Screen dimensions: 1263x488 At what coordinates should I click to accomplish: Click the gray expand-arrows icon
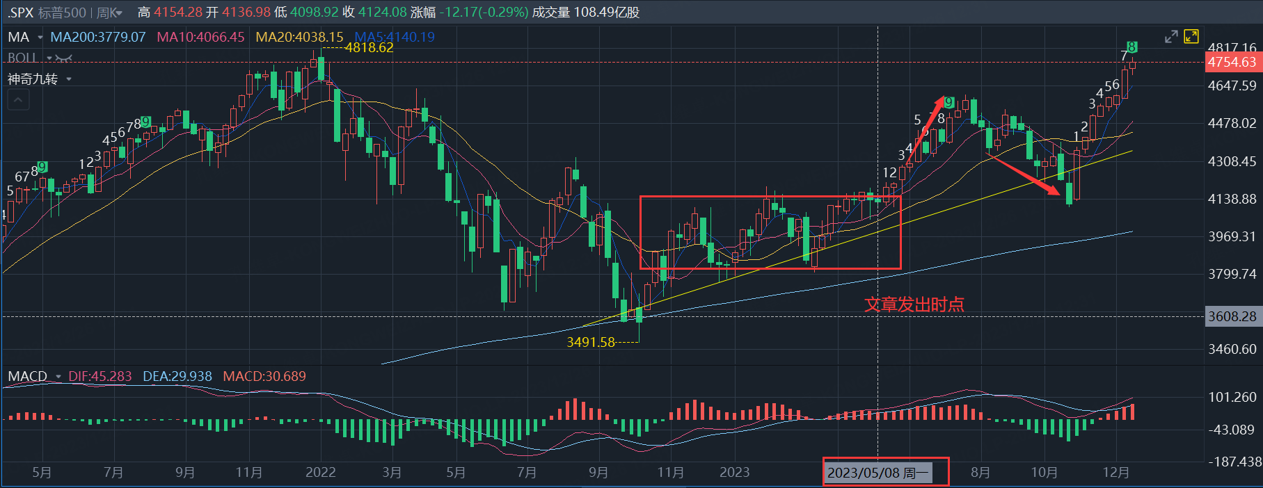(x=1171, y=37)
